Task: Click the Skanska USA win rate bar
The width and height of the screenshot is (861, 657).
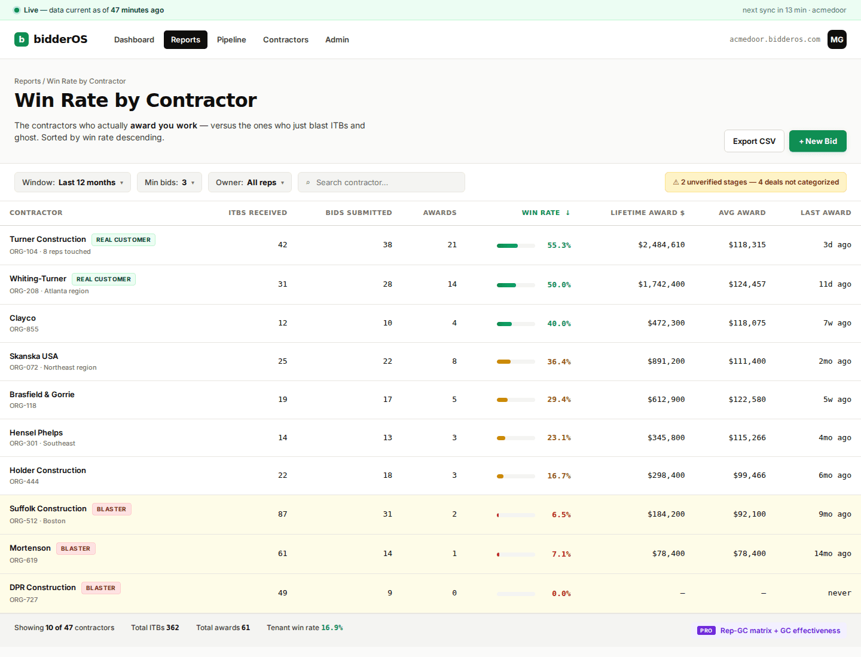Action: (516, 361)
